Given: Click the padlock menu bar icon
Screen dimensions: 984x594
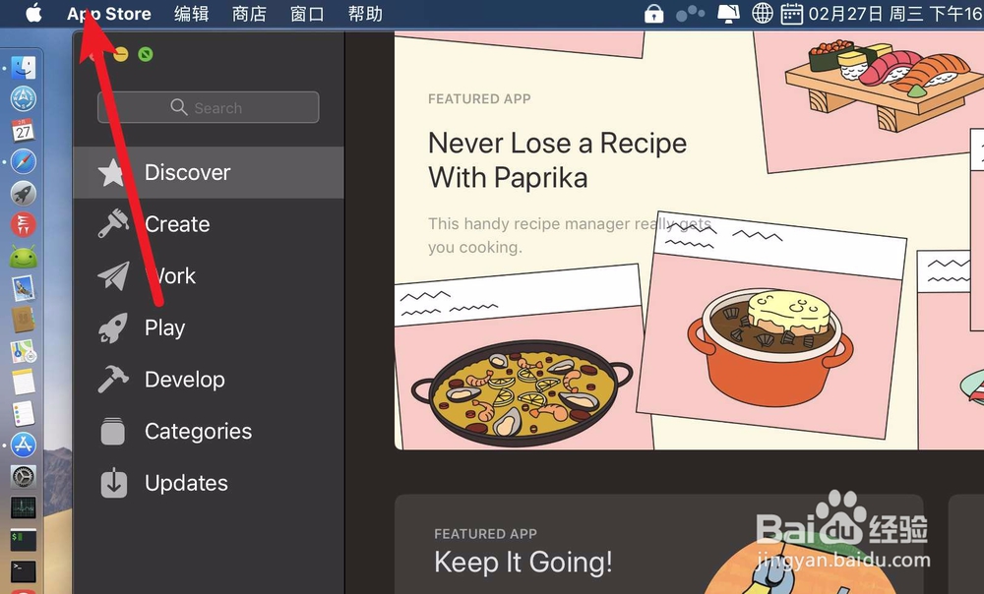Looking at the screenshot, I should (654, 13).
